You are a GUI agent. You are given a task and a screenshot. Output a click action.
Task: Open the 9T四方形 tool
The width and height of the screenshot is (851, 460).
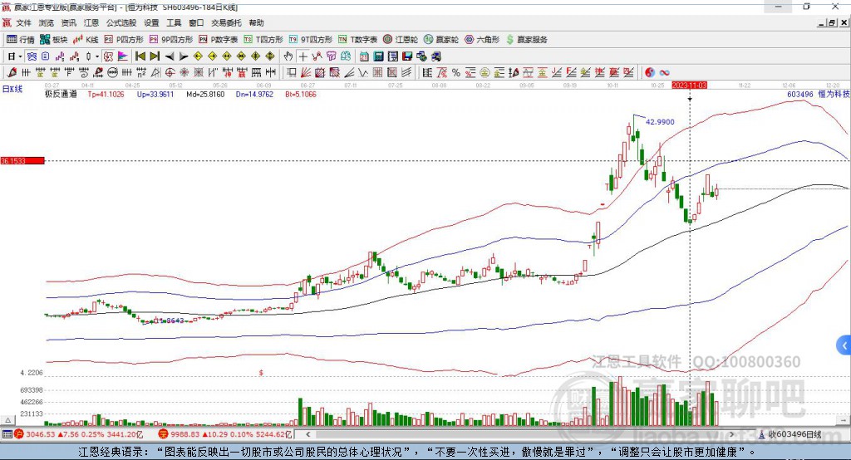point(311,40)
